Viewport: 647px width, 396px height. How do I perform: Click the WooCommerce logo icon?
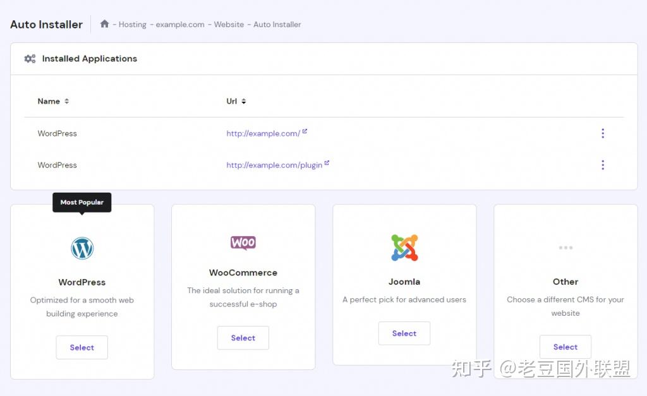(x=243, y=243)
